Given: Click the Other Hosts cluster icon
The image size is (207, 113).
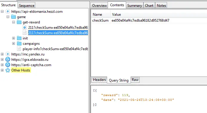Looking at the screenshot, I should point(8,70).
